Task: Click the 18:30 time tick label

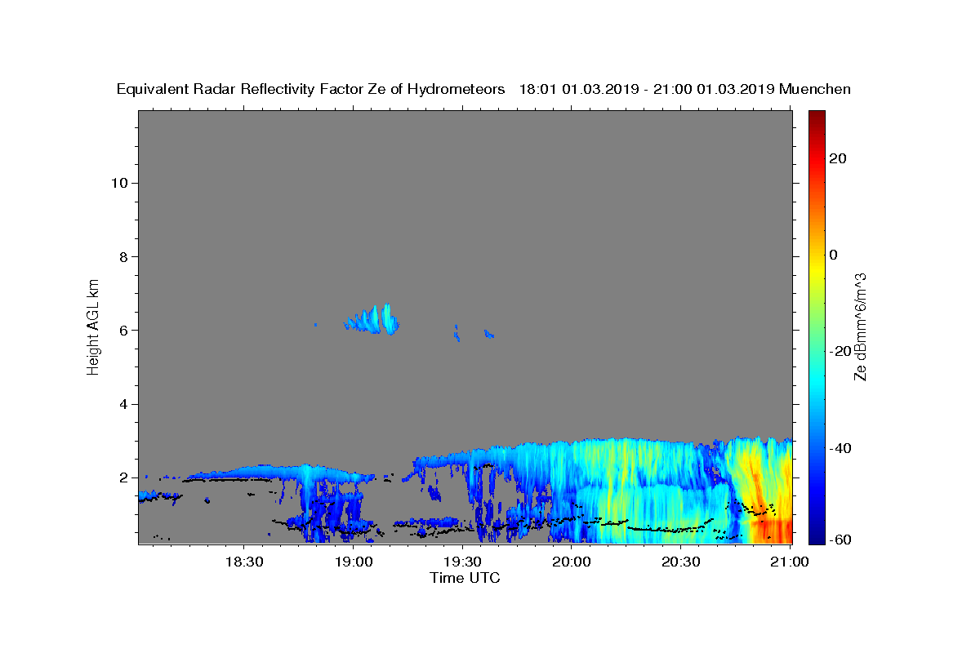Action: point(243,562)
